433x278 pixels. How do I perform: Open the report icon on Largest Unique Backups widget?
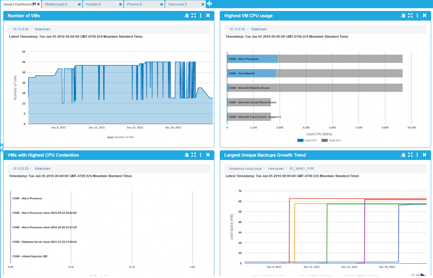(403, 155)
